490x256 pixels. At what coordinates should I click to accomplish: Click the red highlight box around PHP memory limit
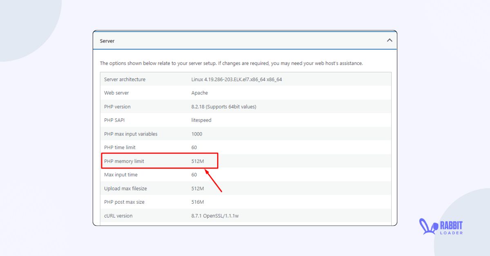click(160, 161)
